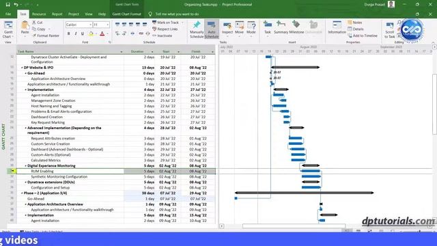Click Respect Links
The image size is (437, 246).
click(165, 29)
